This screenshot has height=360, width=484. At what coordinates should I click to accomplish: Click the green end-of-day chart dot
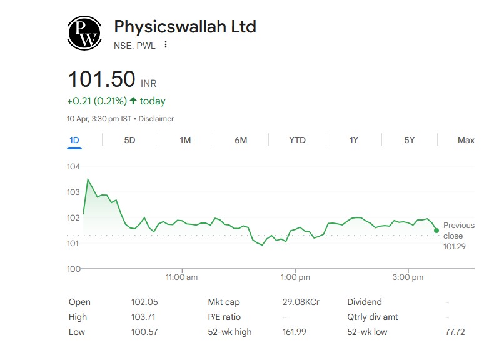[x=436, y=231]
